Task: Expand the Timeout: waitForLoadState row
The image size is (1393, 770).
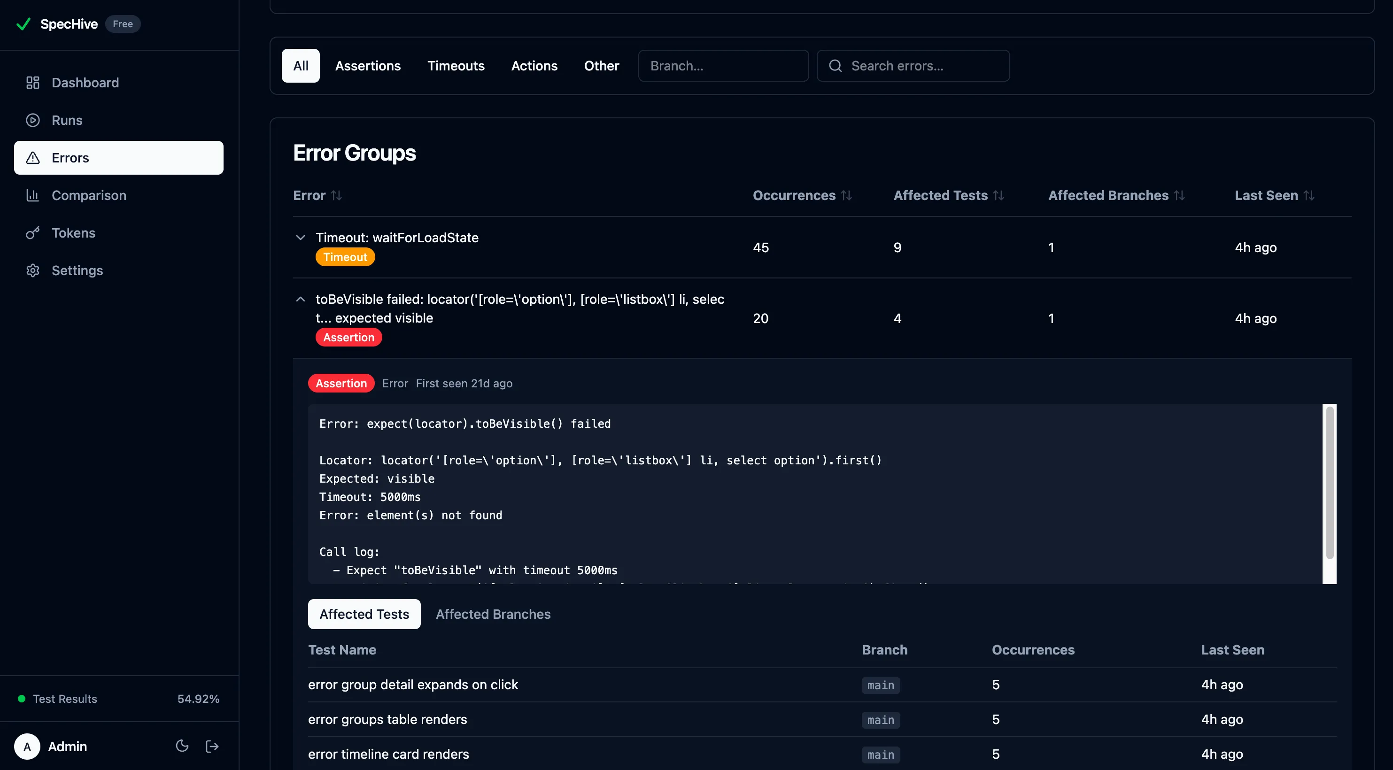Action: pyautogui.click(x=301, y=238)
